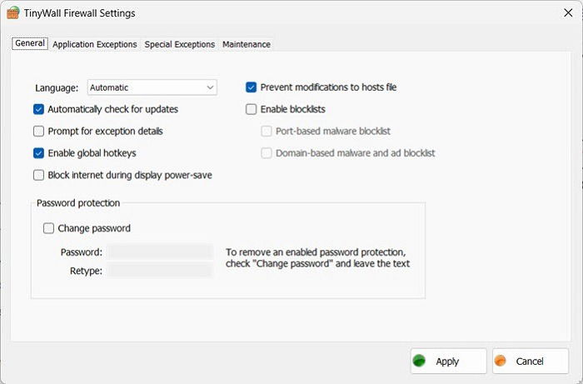Check Block internet during display power-save
The width and height of the screenshot is (583, 384).
click(x=38, y=175)
